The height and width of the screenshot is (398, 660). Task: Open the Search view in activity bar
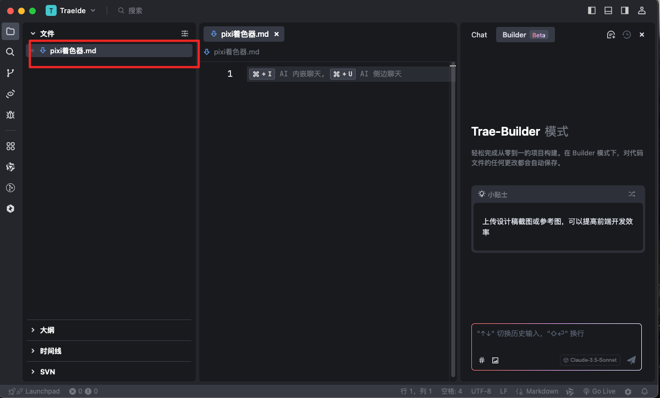pyautogui.click(x=10, y=52)
